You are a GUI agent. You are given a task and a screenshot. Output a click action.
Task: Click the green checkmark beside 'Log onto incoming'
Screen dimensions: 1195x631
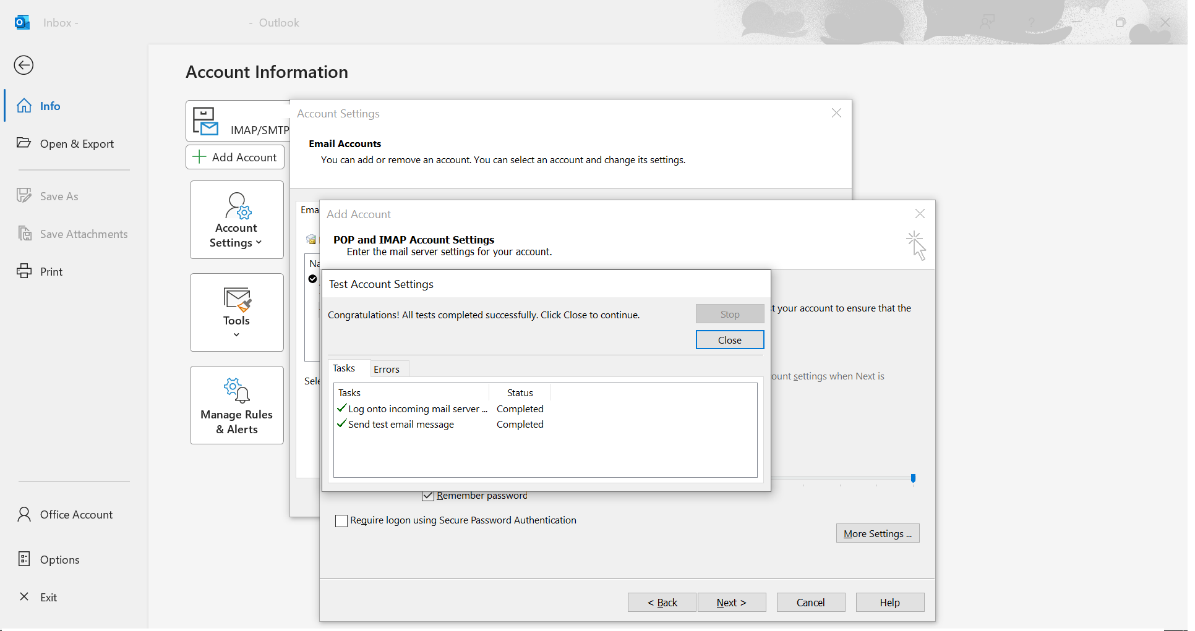[x=341, y=408]
